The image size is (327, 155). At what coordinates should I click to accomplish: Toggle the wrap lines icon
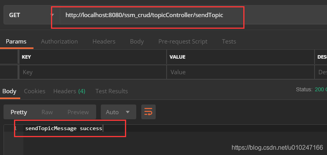(148, 112)
